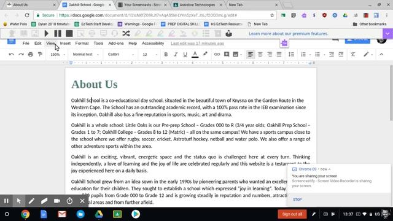
Task: Open Google Drive from the shelf
Action: pyautogui.click(x=99, y=214)
